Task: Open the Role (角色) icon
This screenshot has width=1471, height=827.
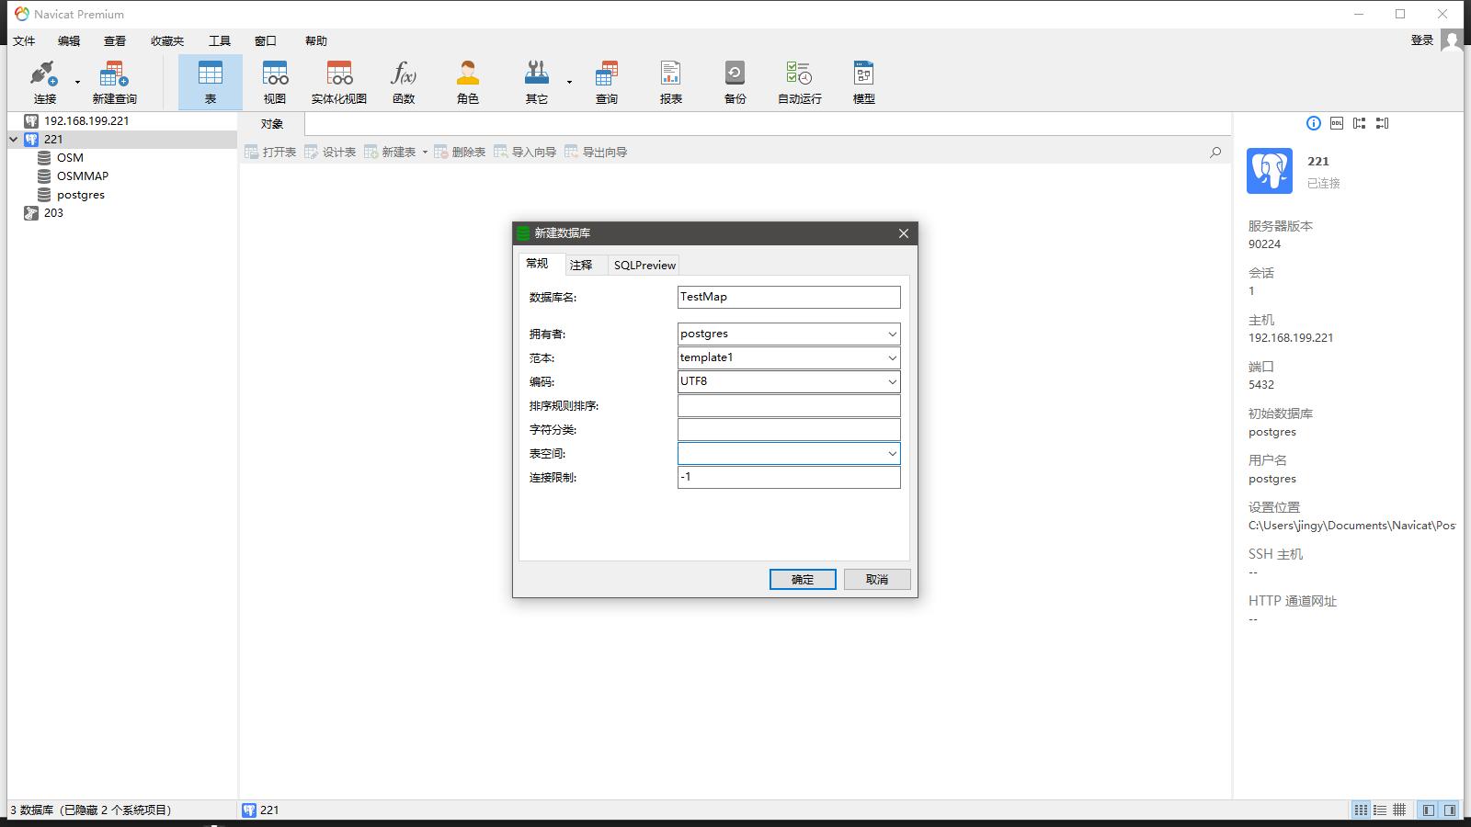Action: 468,82
